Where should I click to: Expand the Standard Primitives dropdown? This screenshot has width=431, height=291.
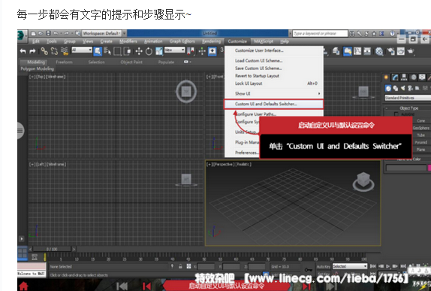click(408, 98)
